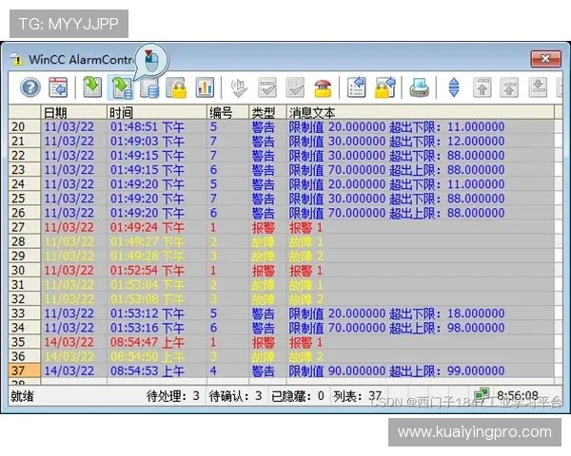Click 待确认: 3 in the status bar
The image size is (571, 456).
(x=235, y=396)
